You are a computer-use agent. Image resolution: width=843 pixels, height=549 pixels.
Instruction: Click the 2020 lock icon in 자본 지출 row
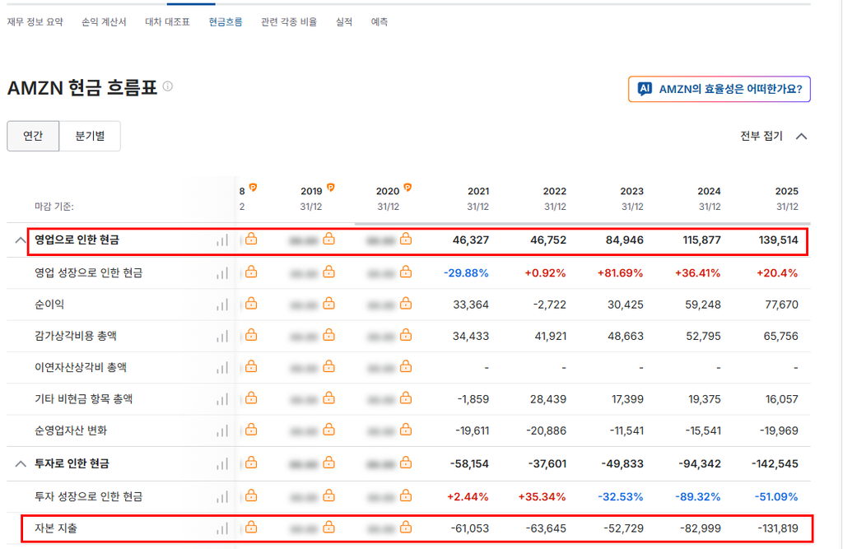[406, 527]
